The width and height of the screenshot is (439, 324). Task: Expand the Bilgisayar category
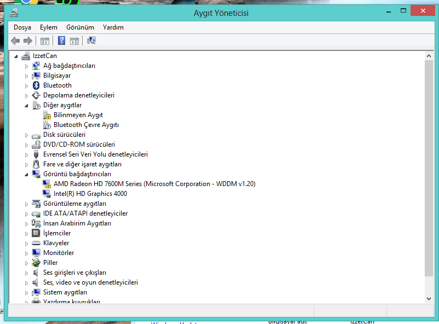click(26, 76)
